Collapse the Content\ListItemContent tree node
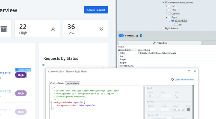Image resolution: width=216 pixels, height=119 pixels. 163,2
